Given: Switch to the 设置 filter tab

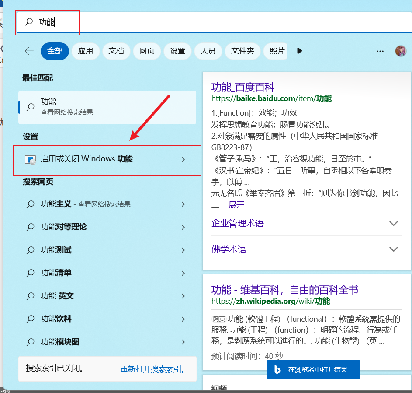Looking at the screenshot, I should coord(177,51).
